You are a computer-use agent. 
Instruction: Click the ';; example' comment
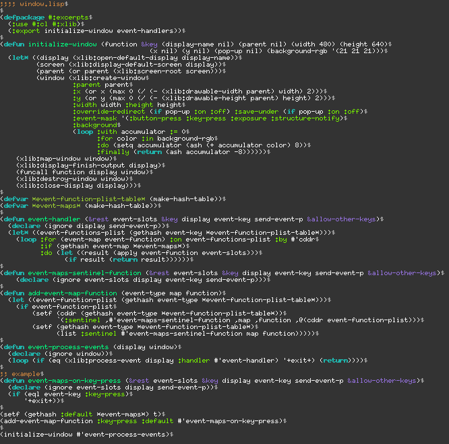click(x=20, y=374)
